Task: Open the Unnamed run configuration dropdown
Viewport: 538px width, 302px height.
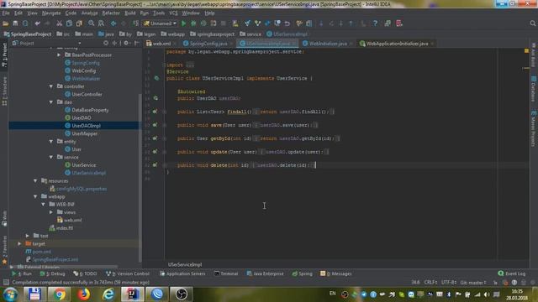Action: click(x=161, y=23)
